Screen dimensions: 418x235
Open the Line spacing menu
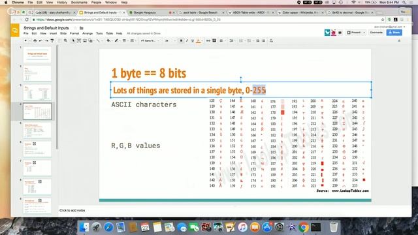click(232, 40)
